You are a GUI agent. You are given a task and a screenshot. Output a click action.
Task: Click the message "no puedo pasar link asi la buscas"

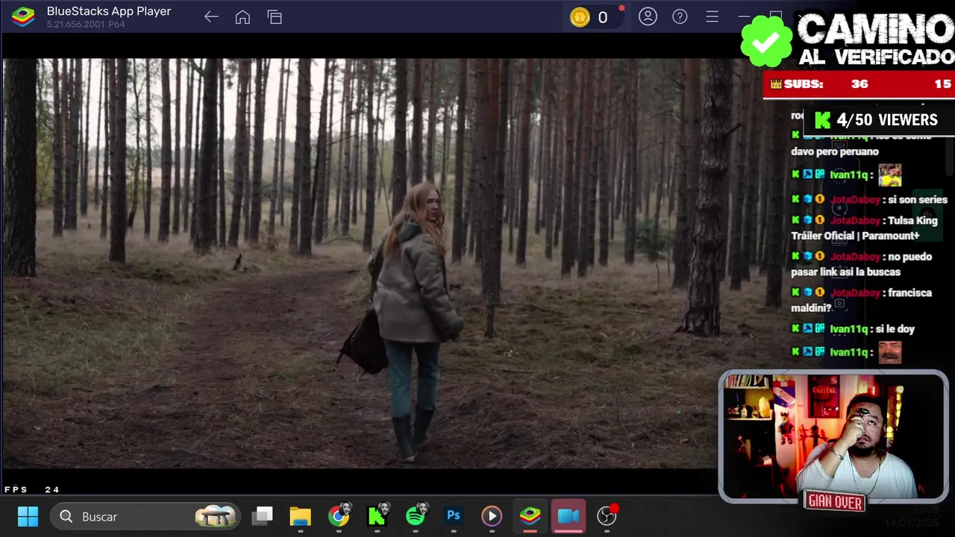(x=862, y=264)
